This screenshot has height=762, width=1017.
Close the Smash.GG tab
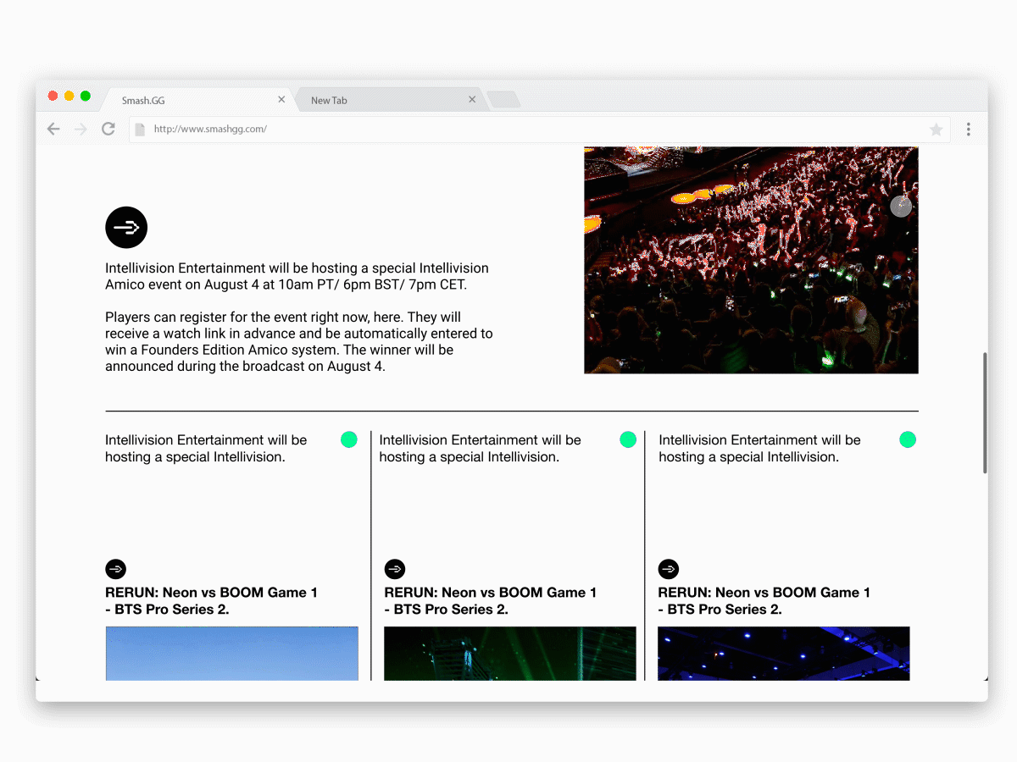tap(281, 100)
